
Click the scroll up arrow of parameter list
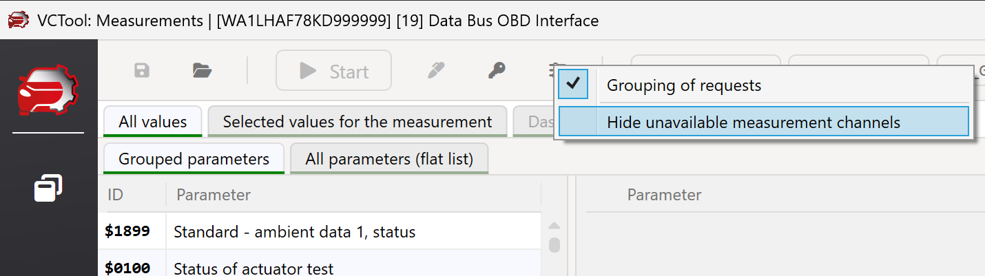(x=554, y=226)
